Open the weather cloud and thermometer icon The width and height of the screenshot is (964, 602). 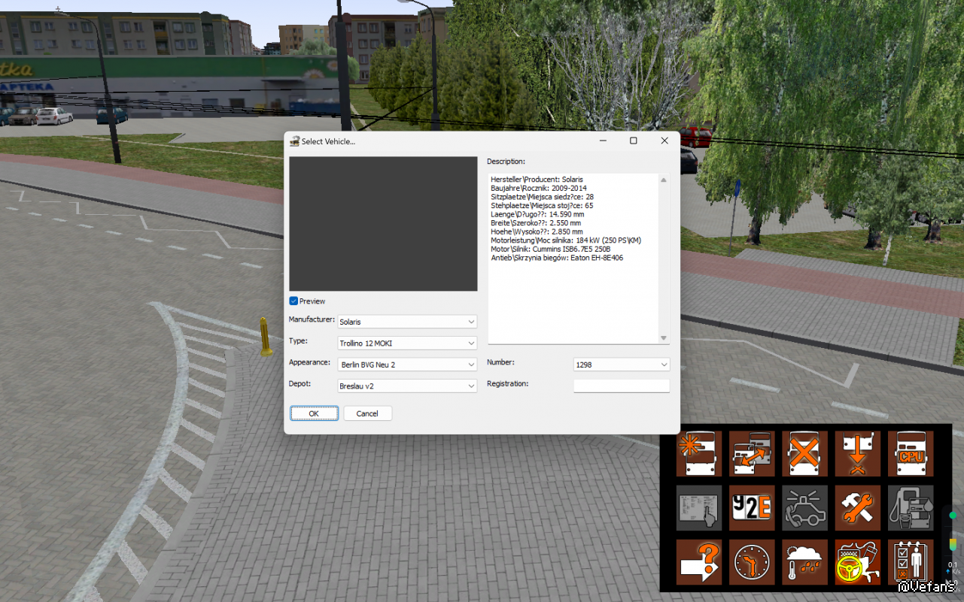(804, 562)
